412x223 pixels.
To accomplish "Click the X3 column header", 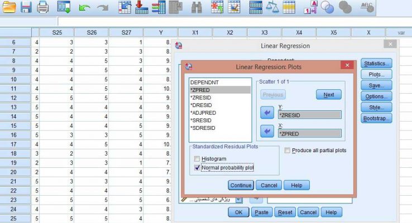I will tap(264, 32).
